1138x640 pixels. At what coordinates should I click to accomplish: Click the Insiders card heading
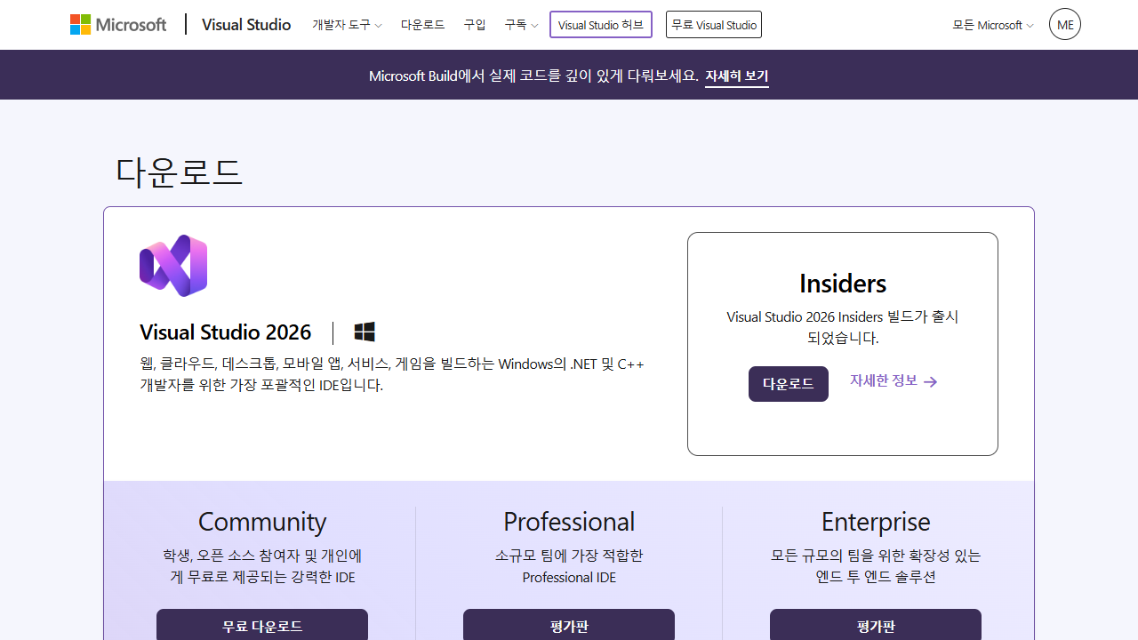pyautogui.click(x=843, y=284)
